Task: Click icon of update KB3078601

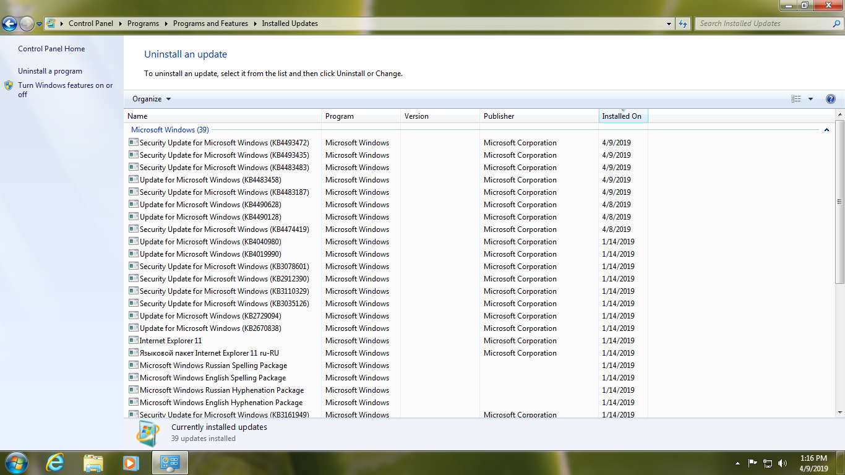Action: click(x=133, y=266)
